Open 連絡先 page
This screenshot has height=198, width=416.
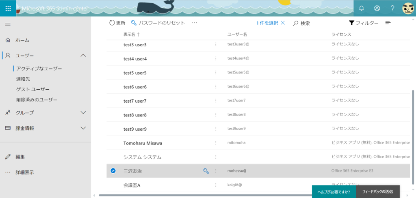pyautogui.click(x=23, y=79)
